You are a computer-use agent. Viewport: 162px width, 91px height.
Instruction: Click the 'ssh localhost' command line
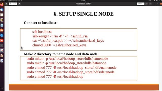click(x=42, y=32)
